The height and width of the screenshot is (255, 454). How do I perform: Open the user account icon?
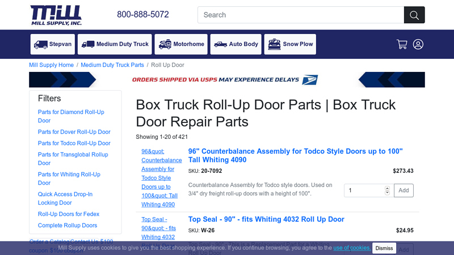[418, 44]
